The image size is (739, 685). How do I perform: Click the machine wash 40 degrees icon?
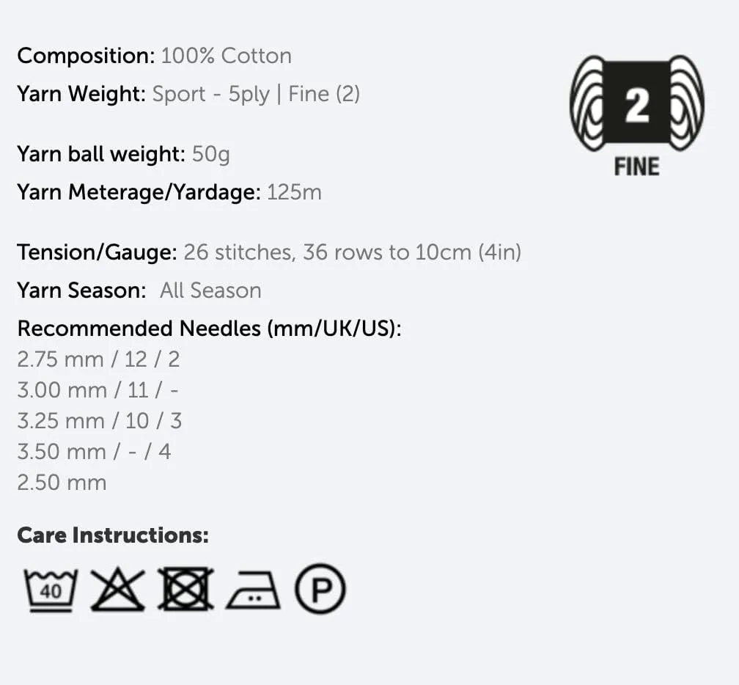point(51,590)
